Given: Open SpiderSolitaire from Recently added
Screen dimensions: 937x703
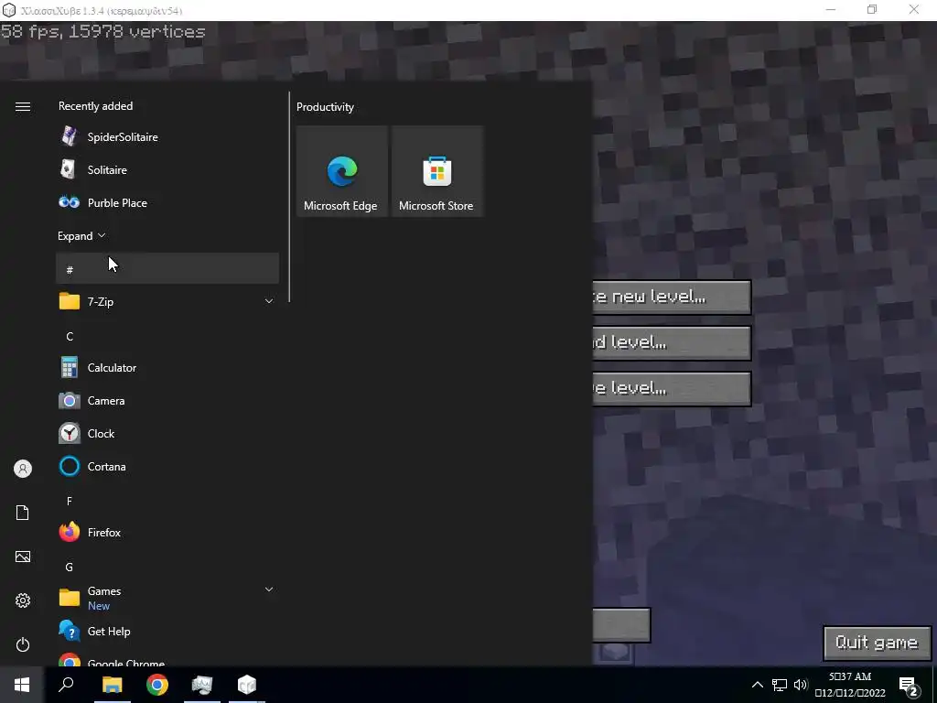Looking at the screenshot, I should (x=167, y=137).
